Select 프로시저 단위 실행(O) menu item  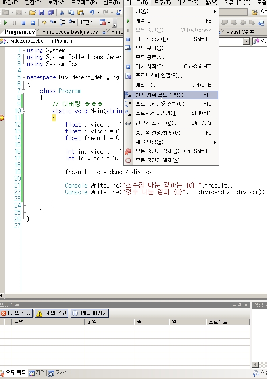coord(171,104)
